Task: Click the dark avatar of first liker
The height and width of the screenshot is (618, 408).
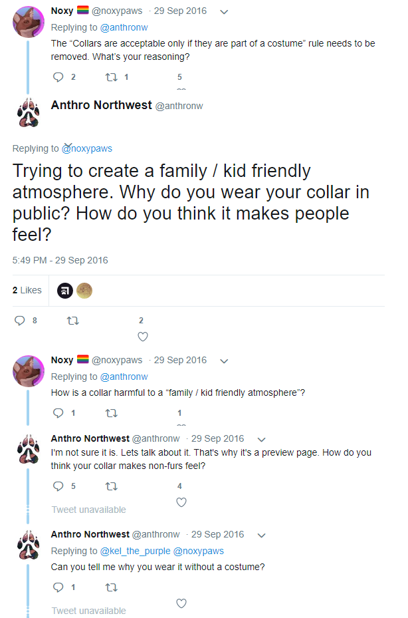Action: [64, 291]
